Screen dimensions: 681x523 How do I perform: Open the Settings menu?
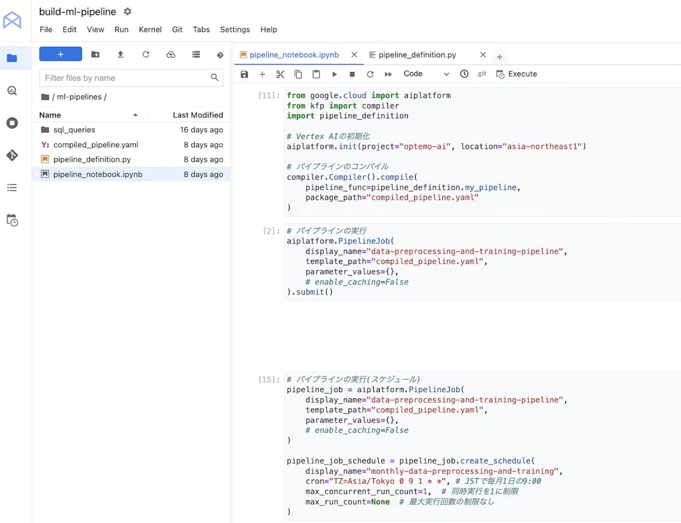pyautogui.click(x=235, y=30)
